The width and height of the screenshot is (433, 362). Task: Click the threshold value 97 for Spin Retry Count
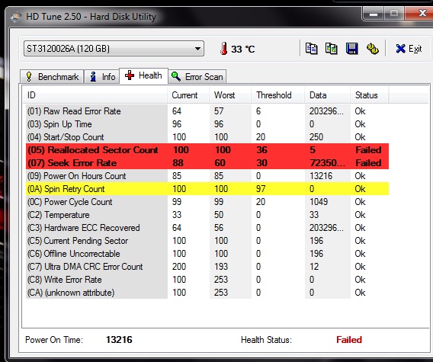click(x=261, y=188)
